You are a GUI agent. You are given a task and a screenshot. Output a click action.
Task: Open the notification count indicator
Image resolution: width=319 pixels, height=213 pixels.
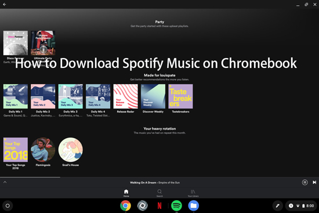point(291,206)
